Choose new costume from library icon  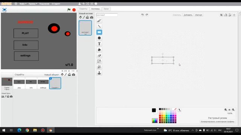(81, 17)
